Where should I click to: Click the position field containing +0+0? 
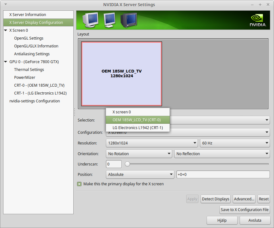pyautogui.click(x=223, y=174)
